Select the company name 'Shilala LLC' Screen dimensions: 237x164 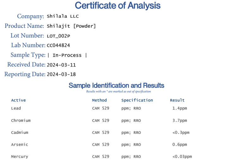tap(63, 16)
